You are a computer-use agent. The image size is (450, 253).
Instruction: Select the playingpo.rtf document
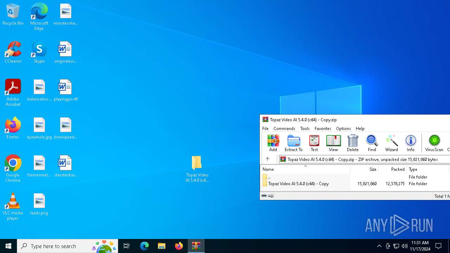(x=66, y=90)
